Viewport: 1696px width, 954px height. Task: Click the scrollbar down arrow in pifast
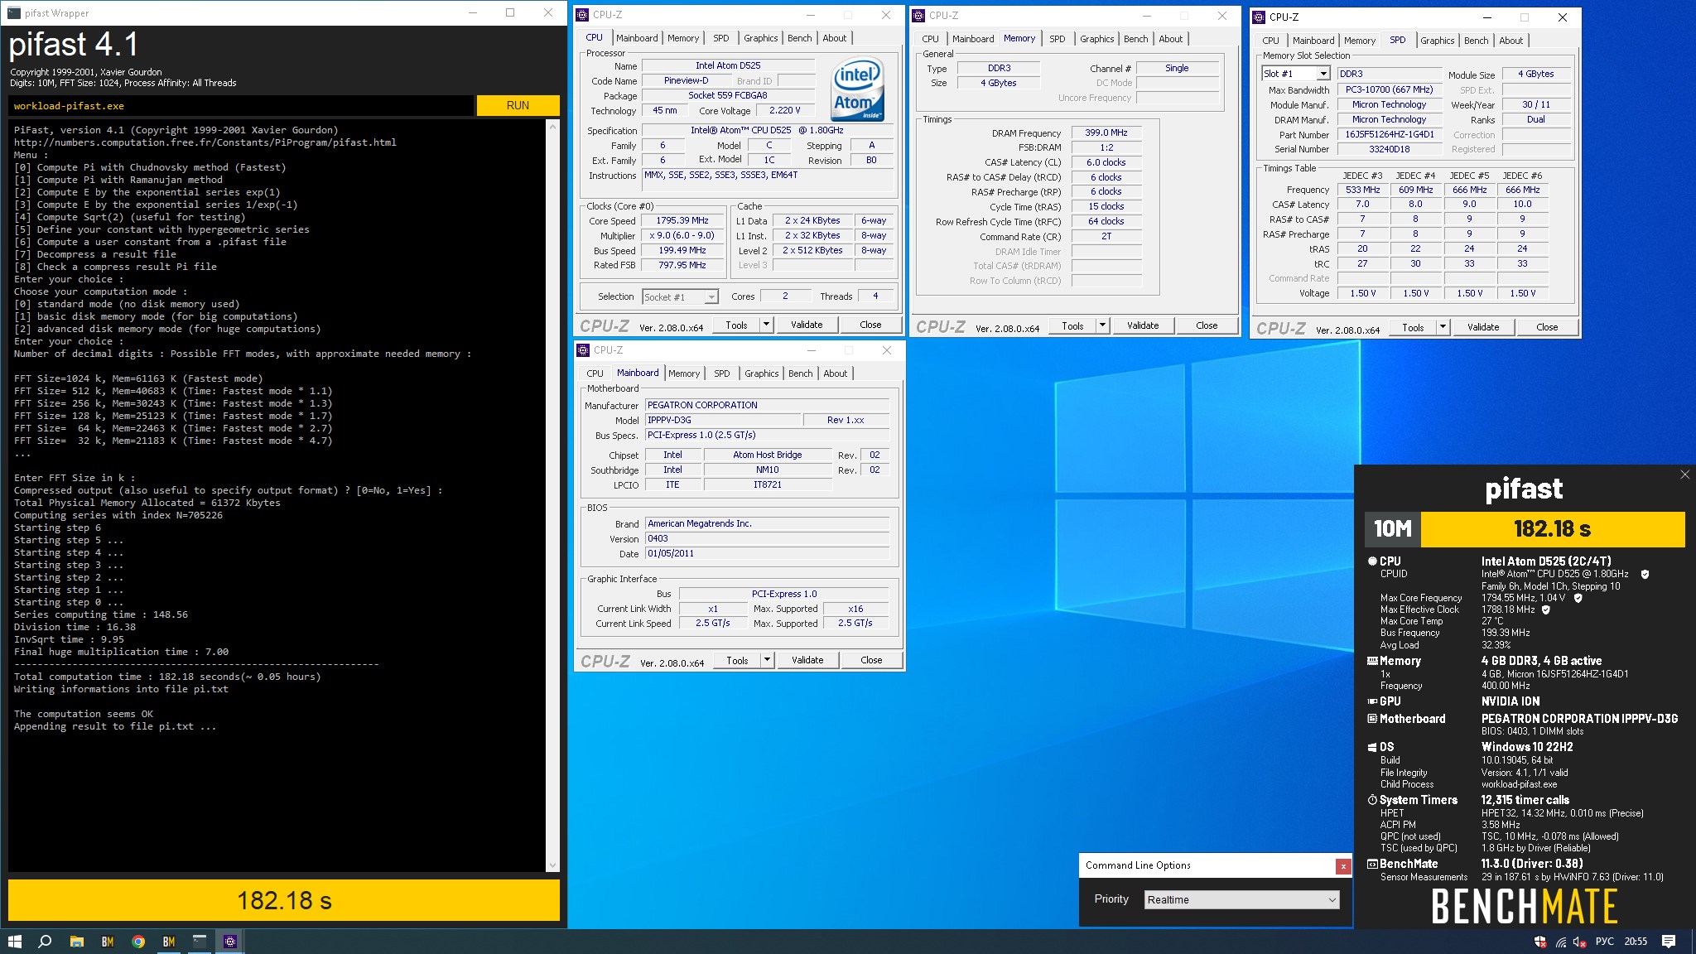pos(553,865)
